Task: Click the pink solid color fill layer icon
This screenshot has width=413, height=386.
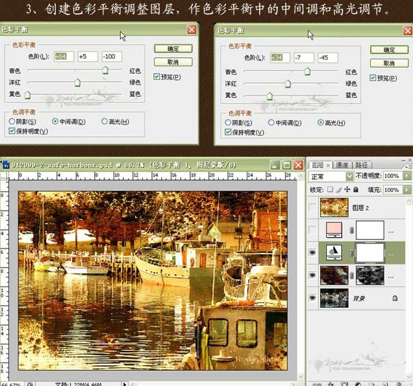Action: point(334,229)
